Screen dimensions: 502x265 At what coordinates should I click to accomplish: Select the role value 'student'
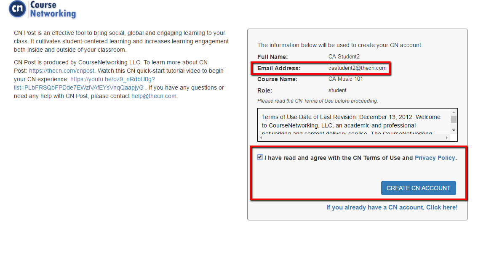(x=337, y=90)
